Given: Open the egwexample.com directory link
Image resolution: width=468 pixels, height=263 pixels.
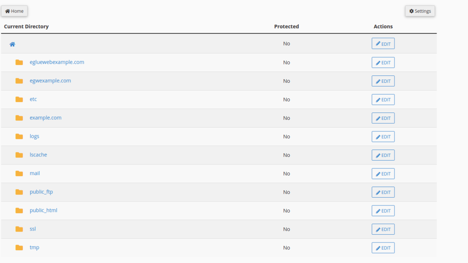Looking at the screenshot, I should [x=50, y=81].
